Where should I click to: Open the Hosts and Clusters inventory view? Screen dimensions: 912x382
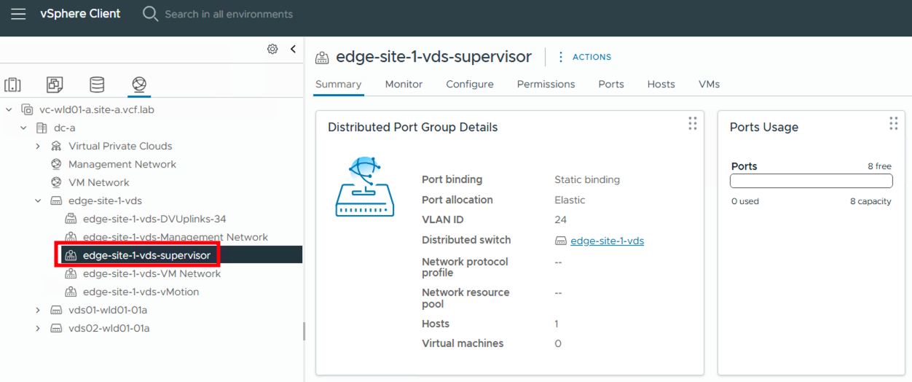tap(13, 85)
